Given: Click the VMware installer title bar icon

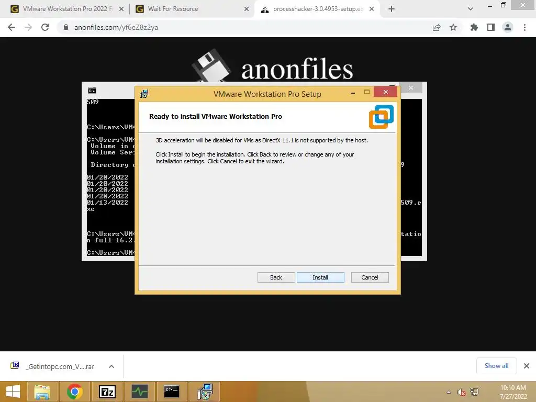Looking at the screenshot, I should (144, 94).
